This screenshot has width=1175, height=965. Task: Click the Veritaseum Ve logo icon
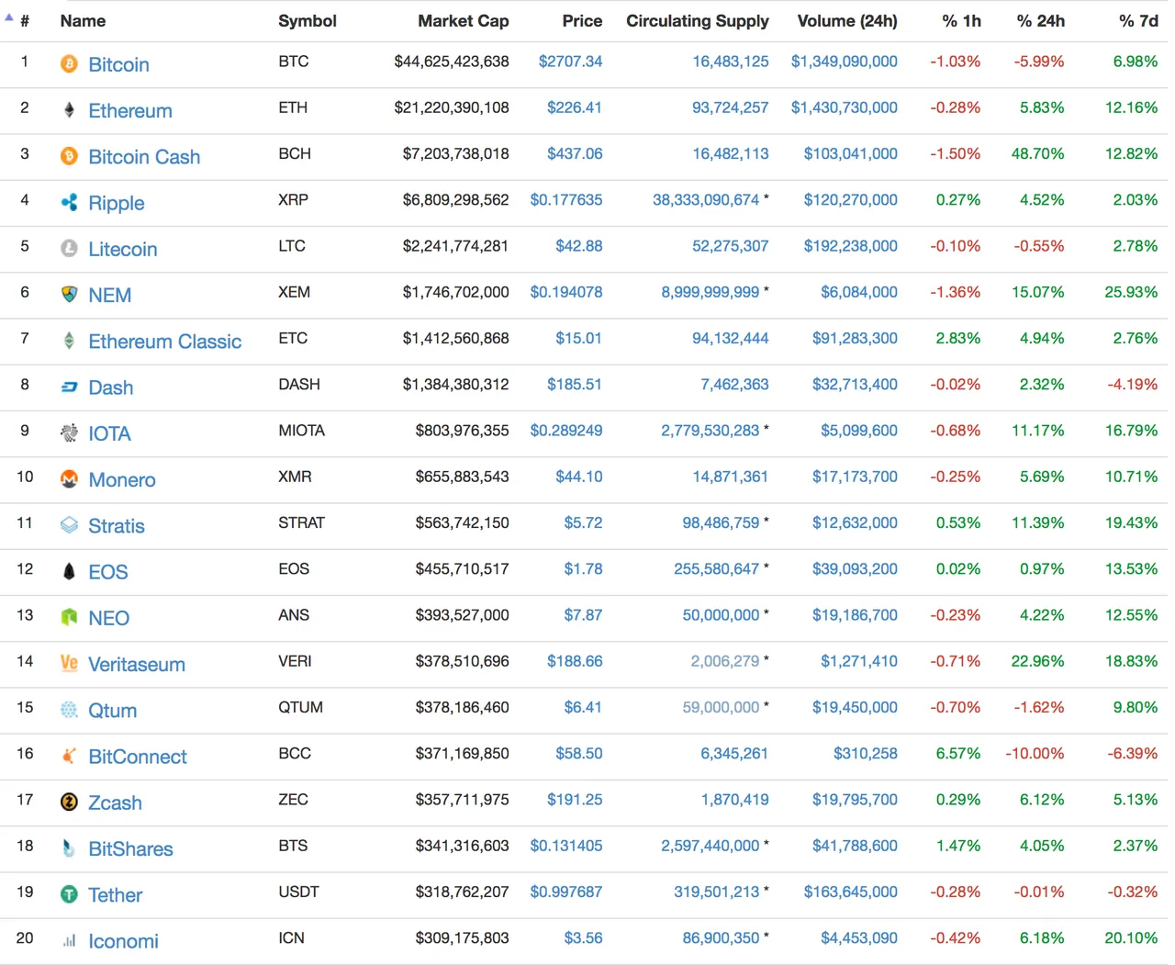coord(69,663)
